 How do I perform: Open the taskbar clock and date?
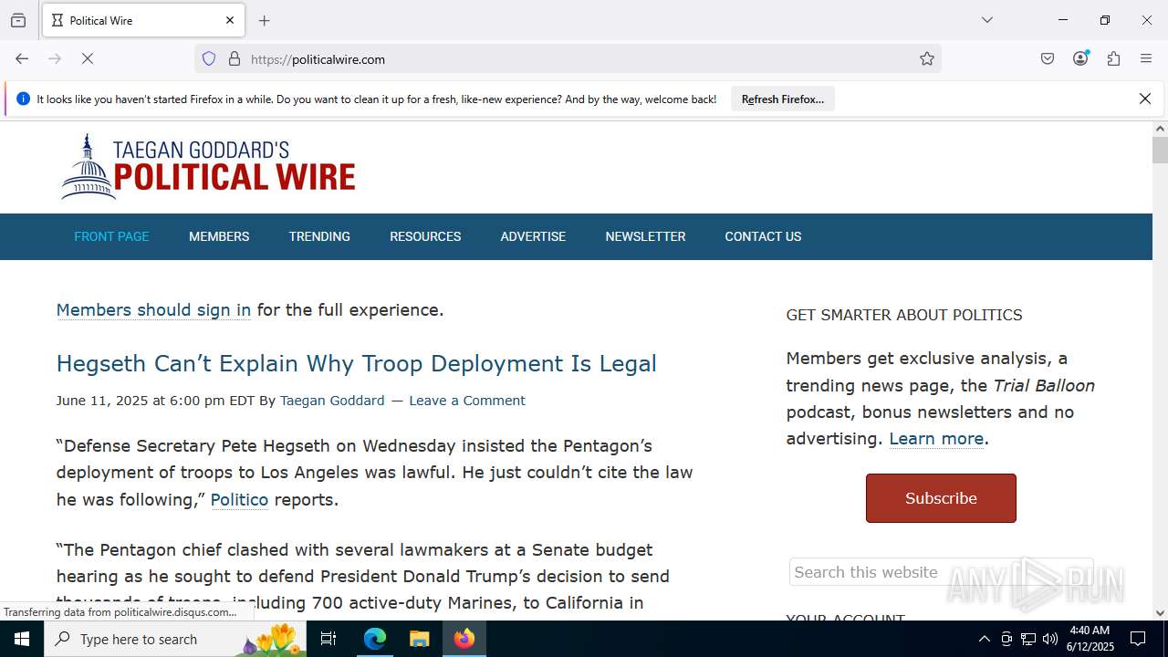(x=1090, y=639)
